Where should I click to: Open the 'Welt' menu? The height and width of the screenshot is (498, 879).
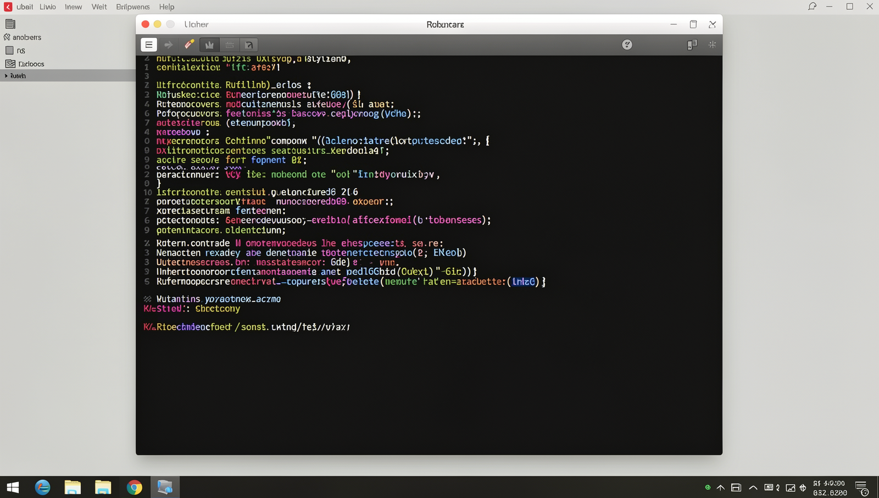coord(99,7)
